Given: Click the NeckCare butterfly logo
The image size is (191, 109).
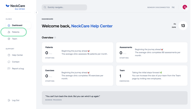Looking at the screenshot, I should [8, 6].
